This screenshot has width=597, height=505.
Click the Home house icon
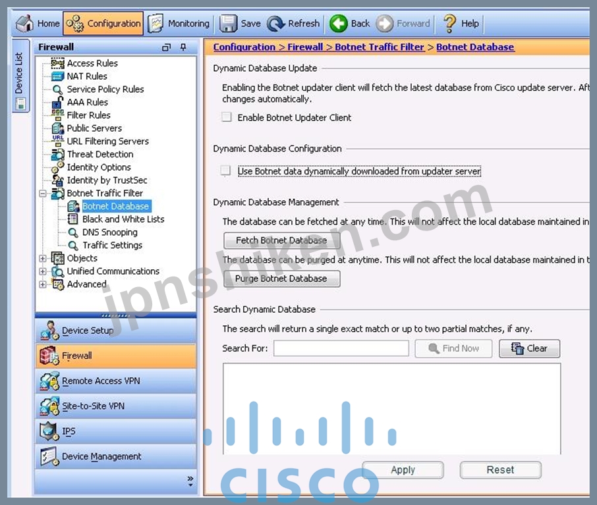(x=25, y=24)
